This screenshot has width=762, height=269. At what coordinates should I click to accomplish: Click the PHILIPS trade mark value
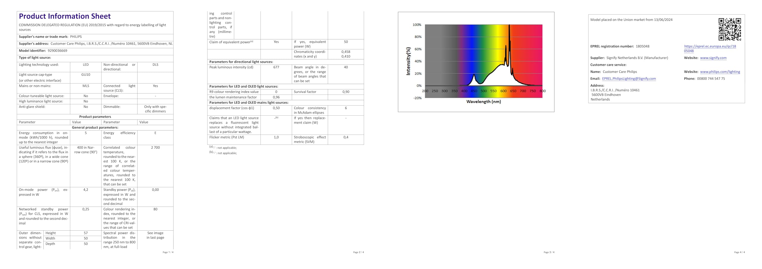75,37
